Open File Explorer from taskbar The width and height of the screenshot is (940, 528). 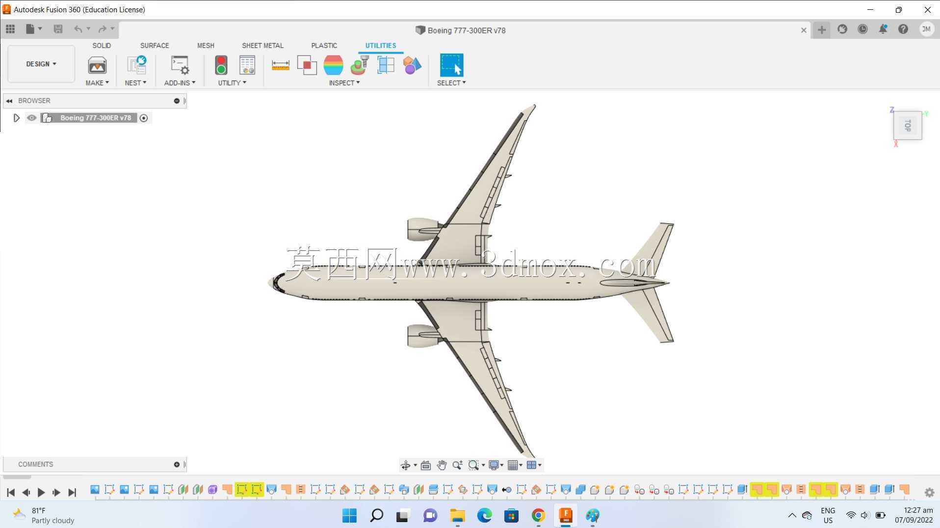point(457,515)
